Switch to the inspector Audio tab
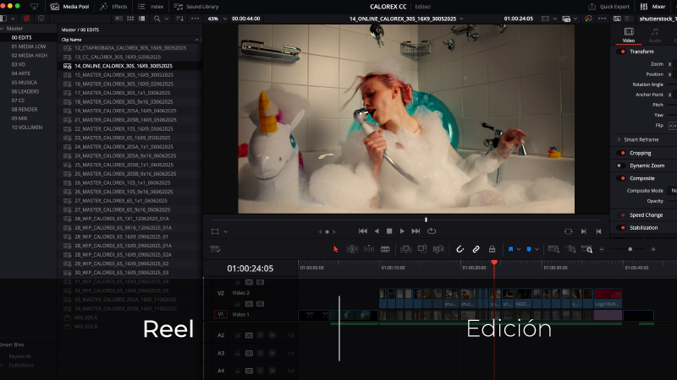 point(654,35)
